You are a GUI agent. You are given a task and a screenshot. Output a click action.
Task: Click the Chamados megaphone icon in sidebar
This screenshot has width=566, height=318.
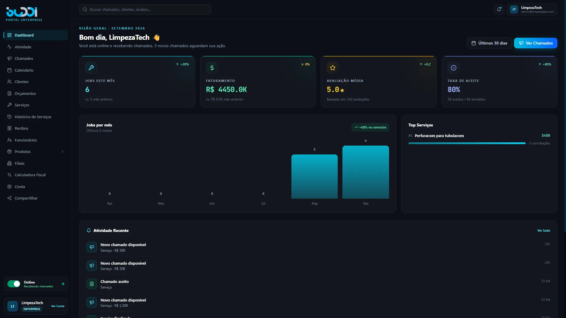pos(9,58)
